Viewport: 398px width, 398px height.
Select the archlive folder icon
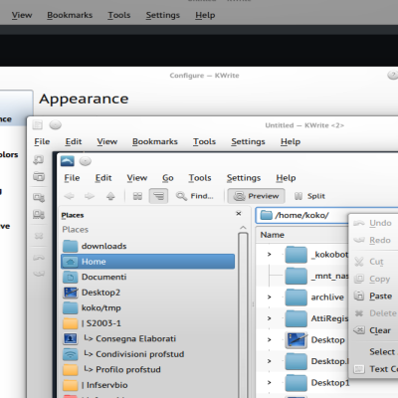coord(296,297)
